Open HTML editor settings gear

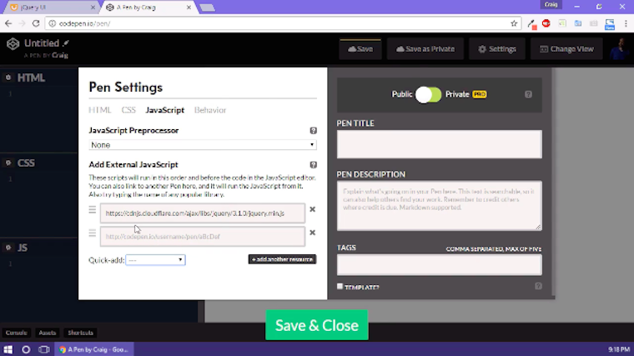coord(8,78)
